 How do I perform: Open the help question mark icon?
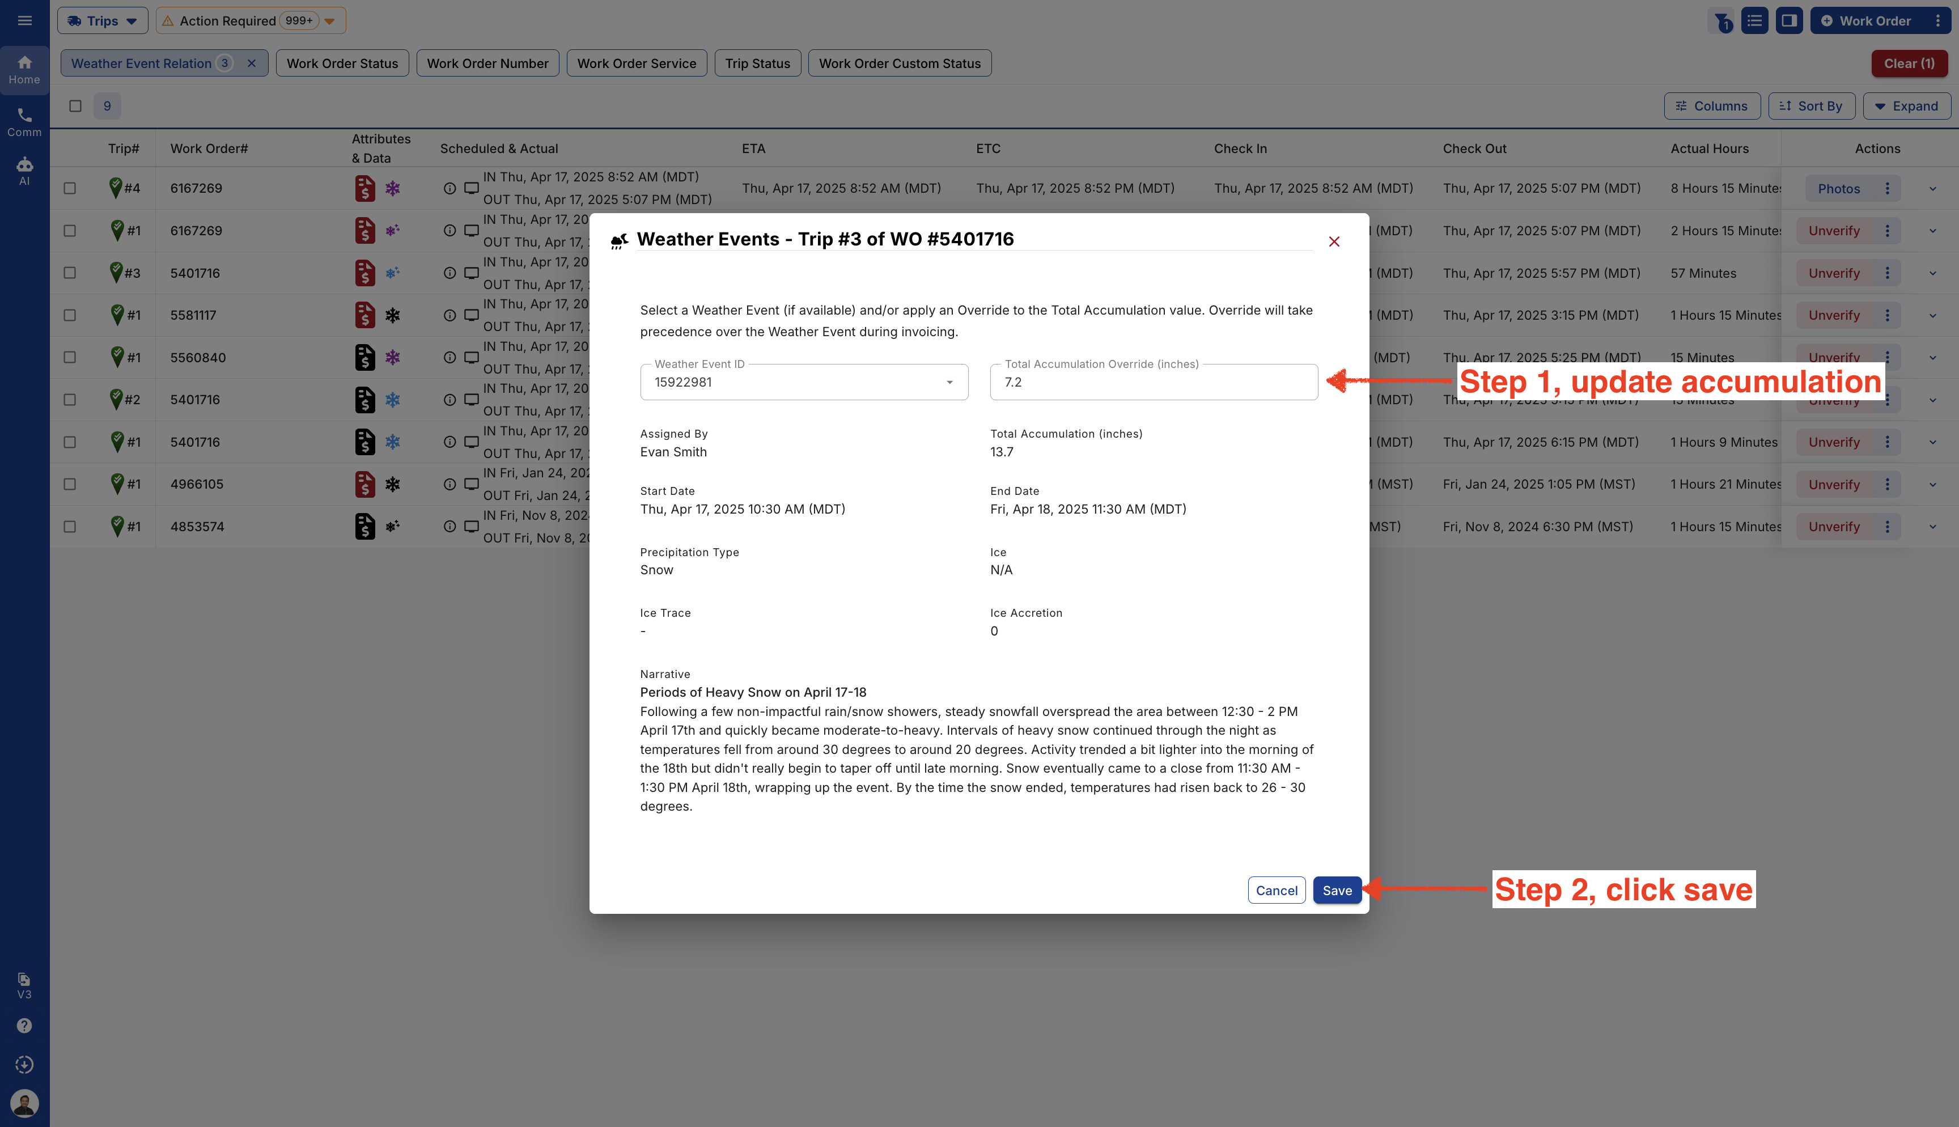tap(25, 1026)
